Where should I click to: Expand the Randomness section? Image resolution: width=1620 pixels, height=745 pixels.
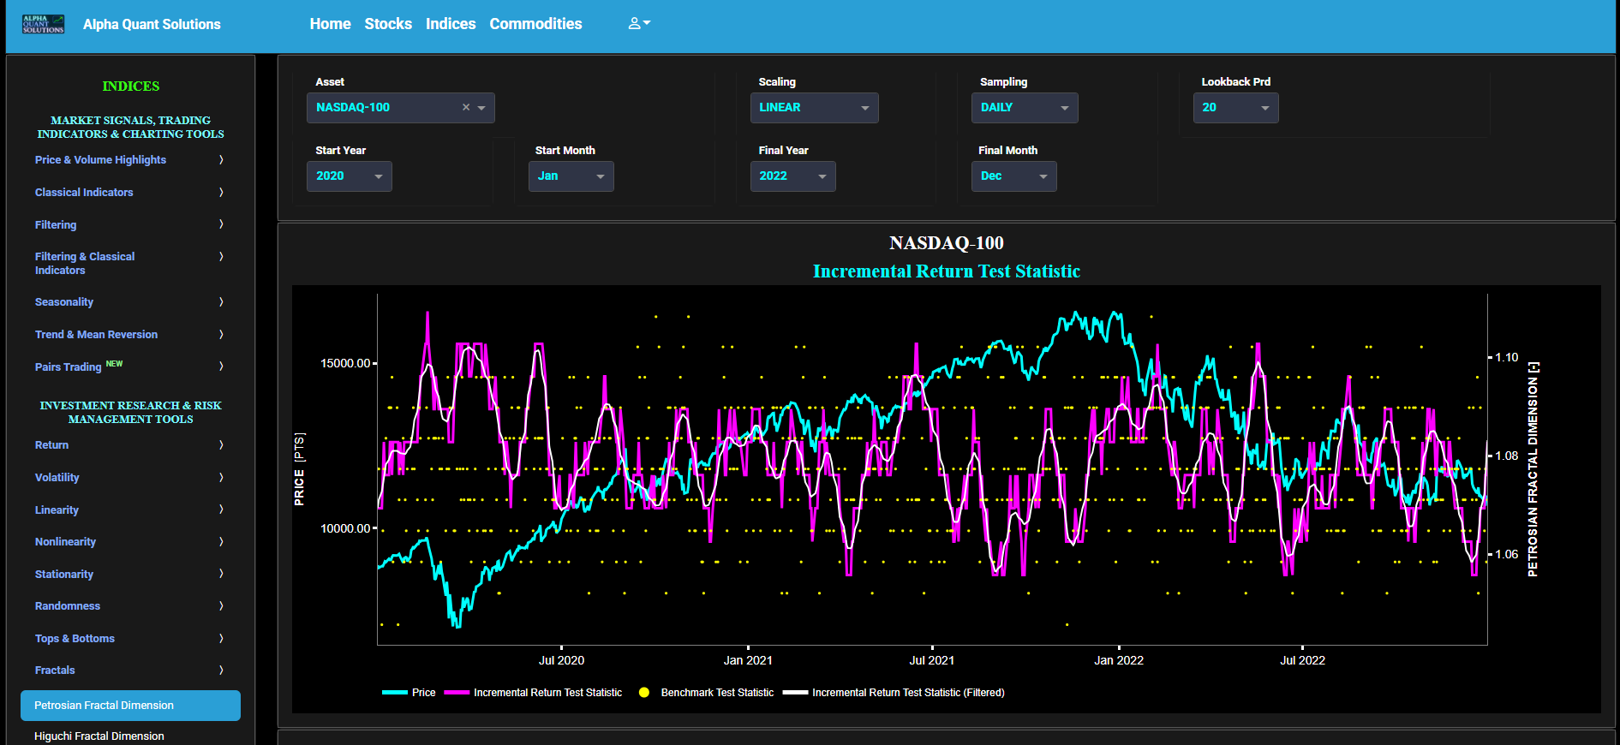click(129, 606)
